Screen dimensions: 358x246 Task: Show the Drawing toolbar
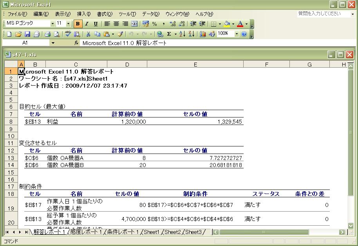click(x=212, y=34)
